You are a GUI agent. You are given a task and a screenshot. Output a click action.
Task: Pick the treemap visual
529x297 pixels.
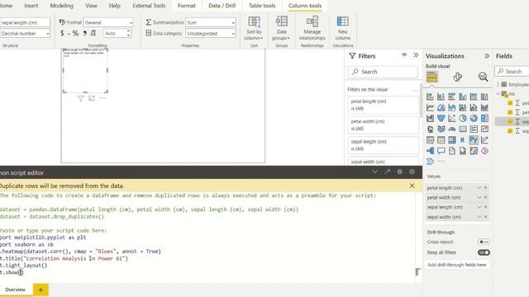(x=484, y=119)
